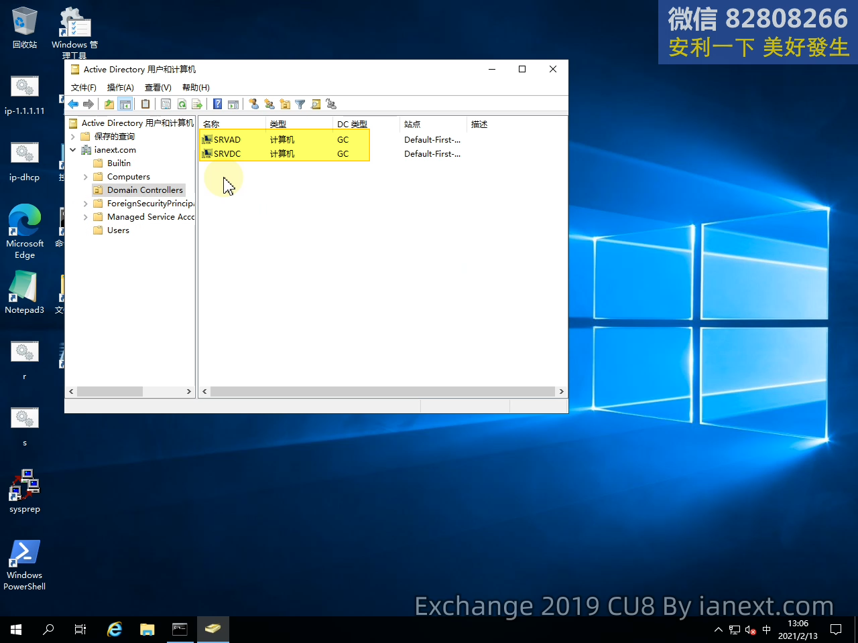Screen dimensions: 858x643
Task: Click the network icon in system tray
Action: [735, 630]
